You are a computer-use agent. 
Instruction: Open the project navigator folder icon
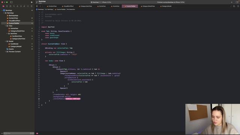pos(3,6)
